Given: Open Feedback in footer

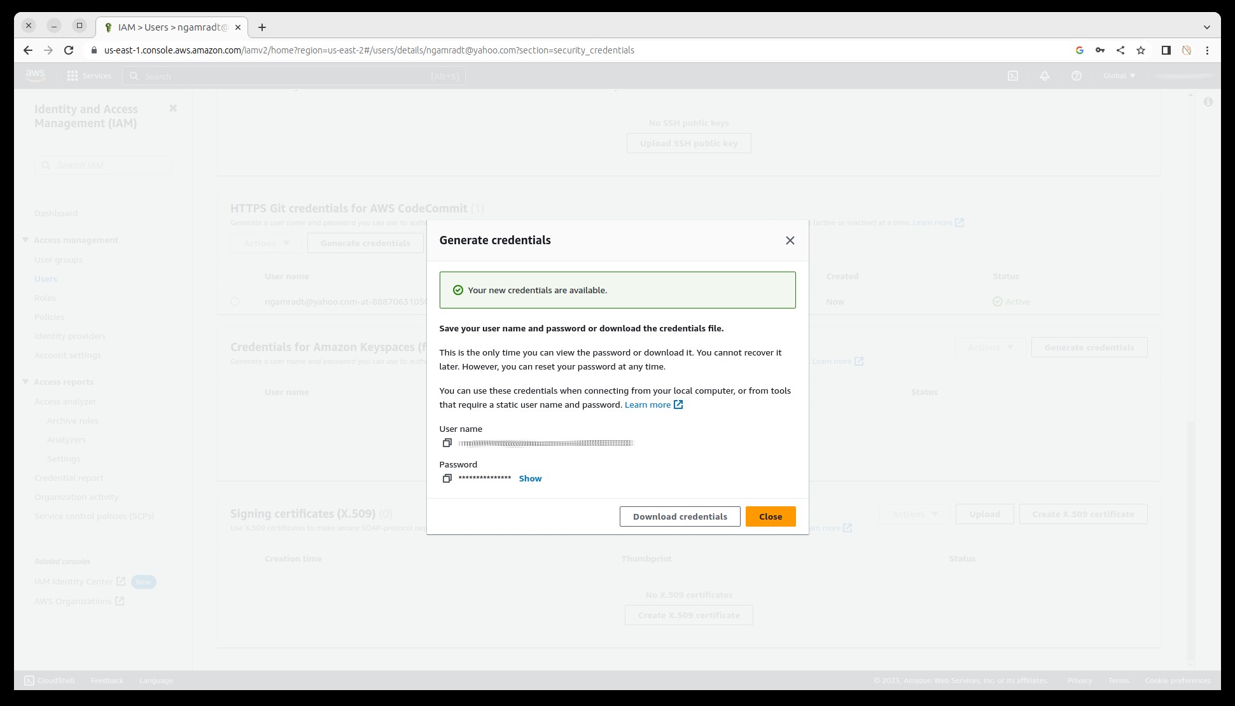Looking at the screenshot, I should [107, 681].
